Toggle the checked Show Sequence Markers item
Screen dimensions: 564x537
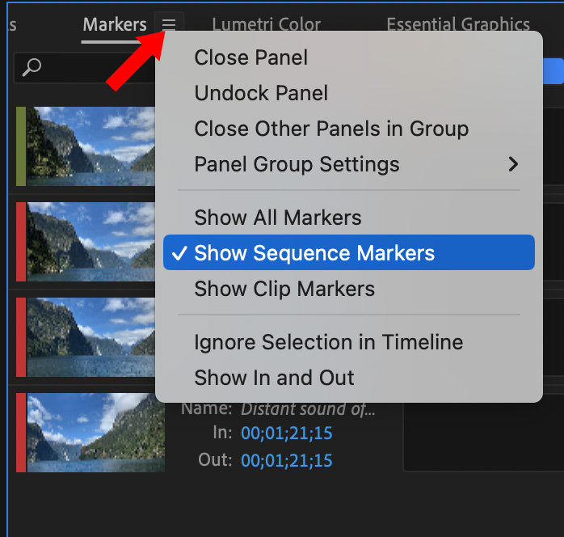tap(314, 253)
